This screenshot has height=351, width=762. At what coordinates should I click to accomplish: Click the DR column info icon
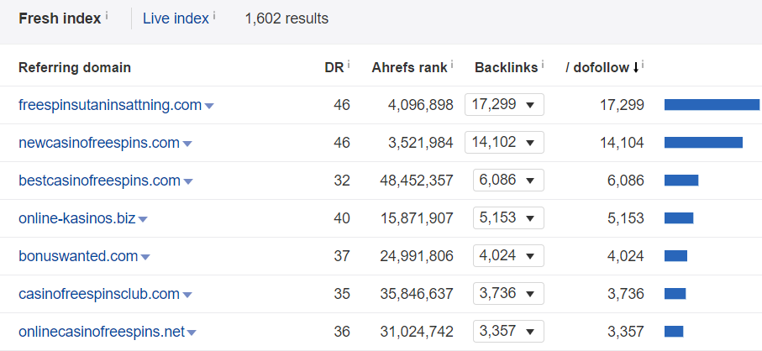(349, 65)
